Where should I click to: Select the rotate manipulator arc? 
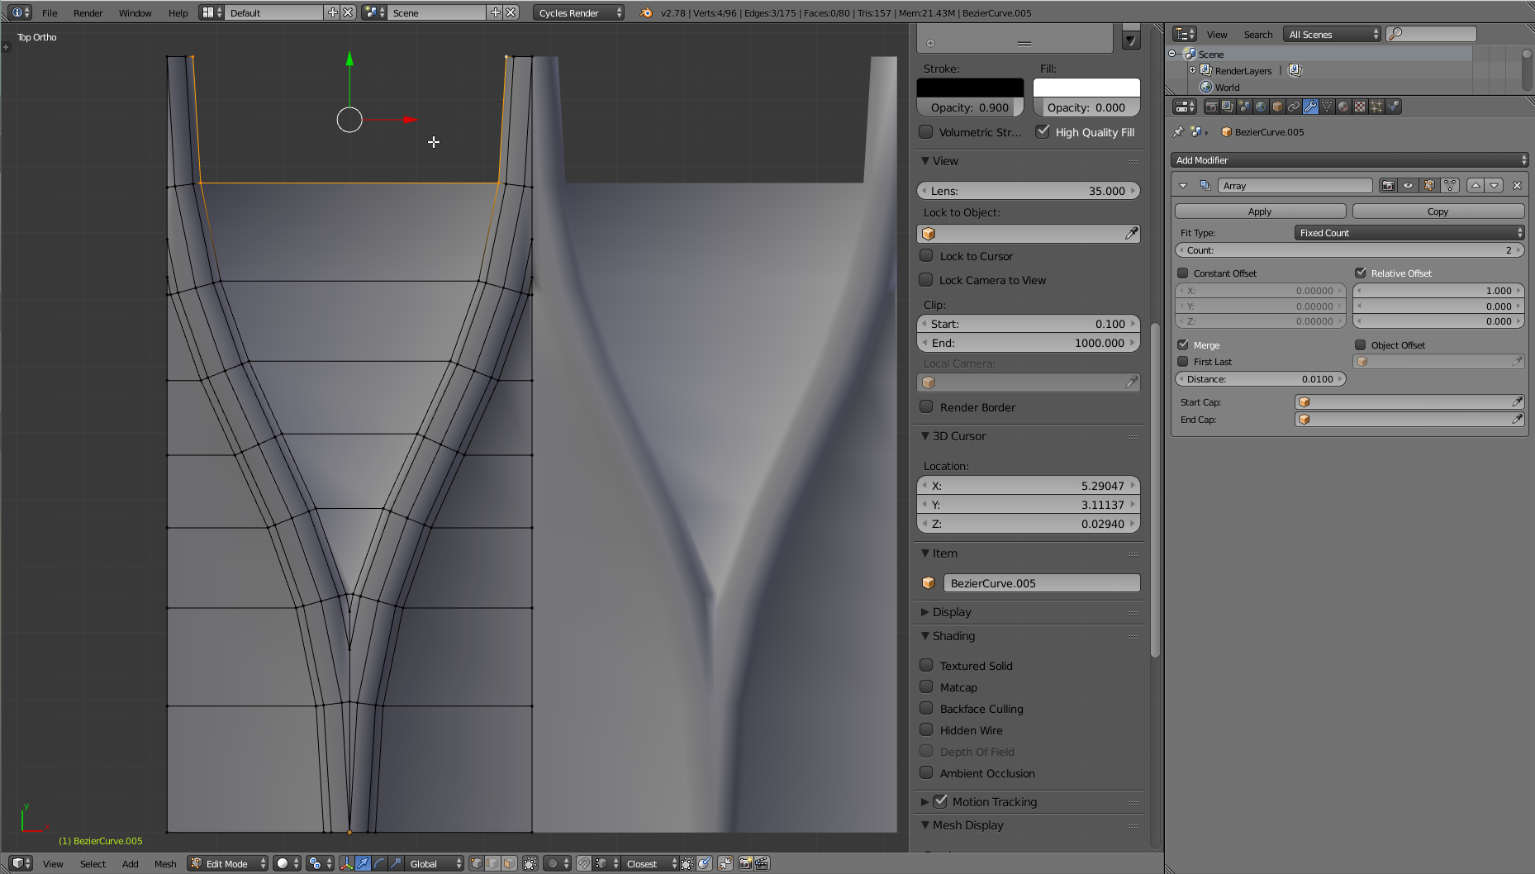[379, 863]
